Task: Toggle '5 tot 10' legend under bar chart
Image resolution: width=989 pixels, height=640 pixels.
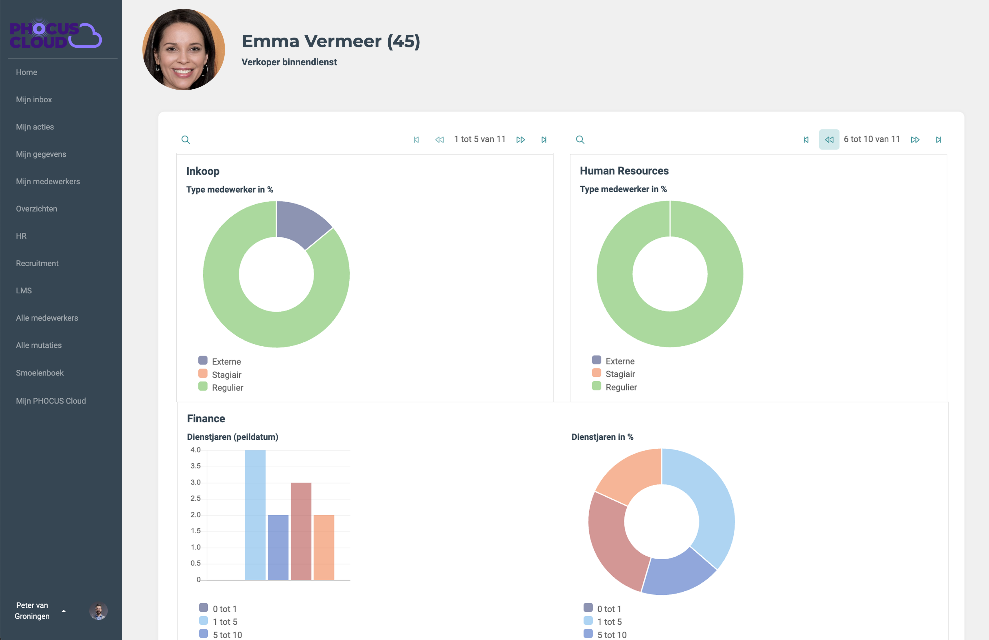Action: pyautogui.click(x=220, y=635)
